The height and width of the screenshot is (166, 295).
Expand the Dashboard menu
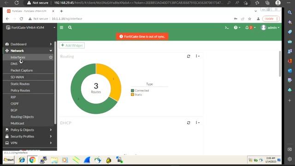pos(29,44)
